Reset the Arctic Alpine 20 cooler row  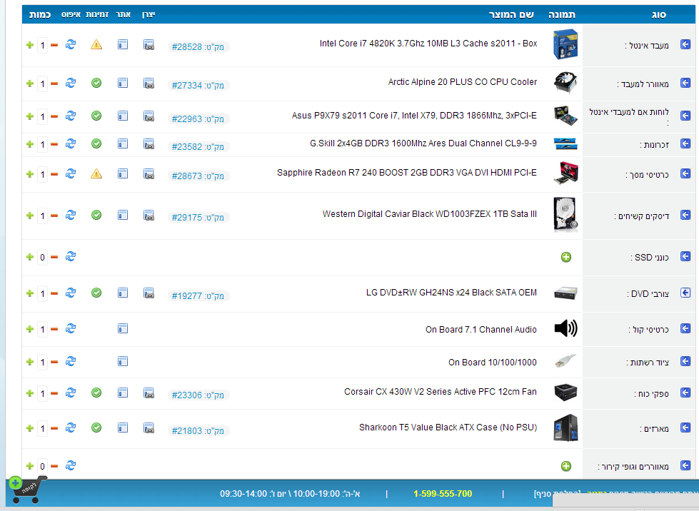click(71, 83)
